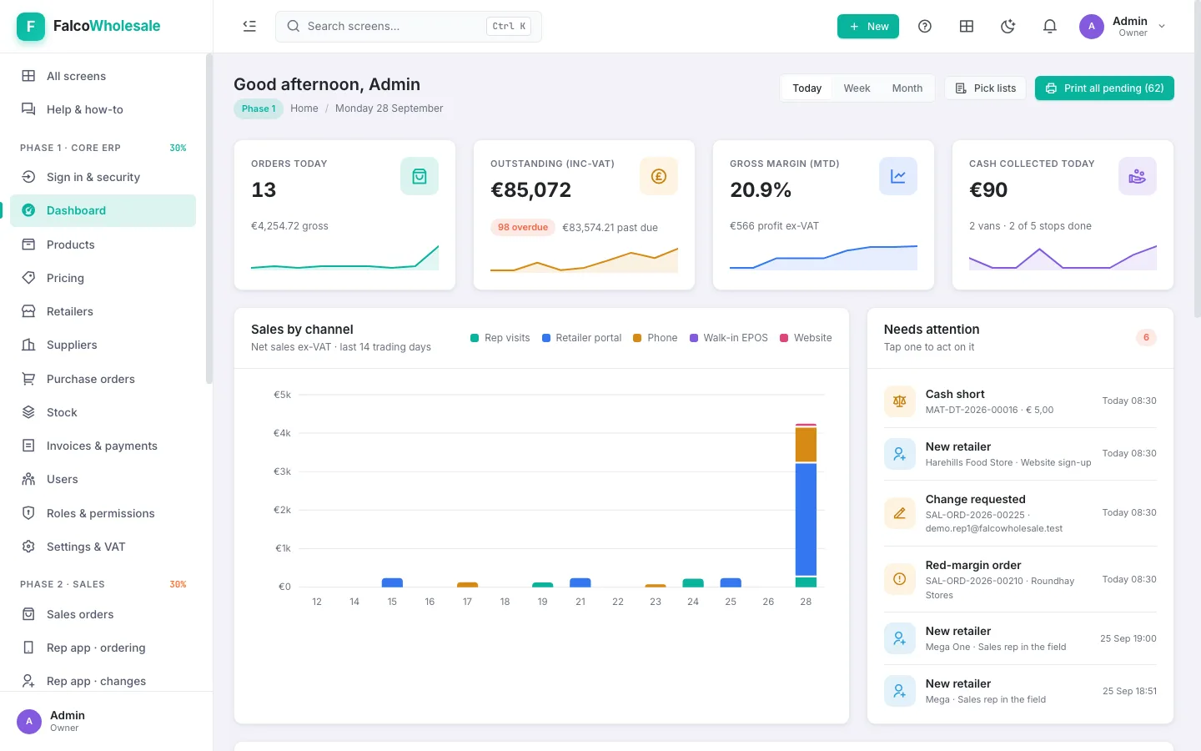Open the Stock page
Image resolution: width=1201 pixels, height=751 pixels.
[x=103, y=412]
